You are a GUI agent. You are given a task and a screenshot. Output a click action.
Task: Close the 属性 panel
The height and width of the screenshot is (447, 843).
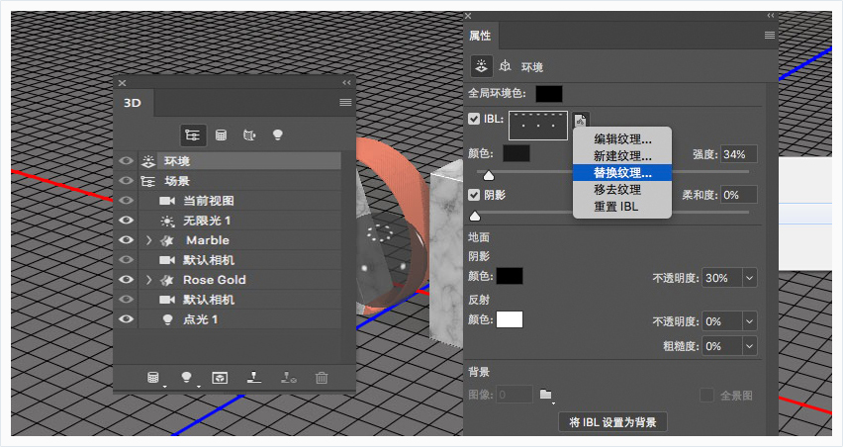468,16
